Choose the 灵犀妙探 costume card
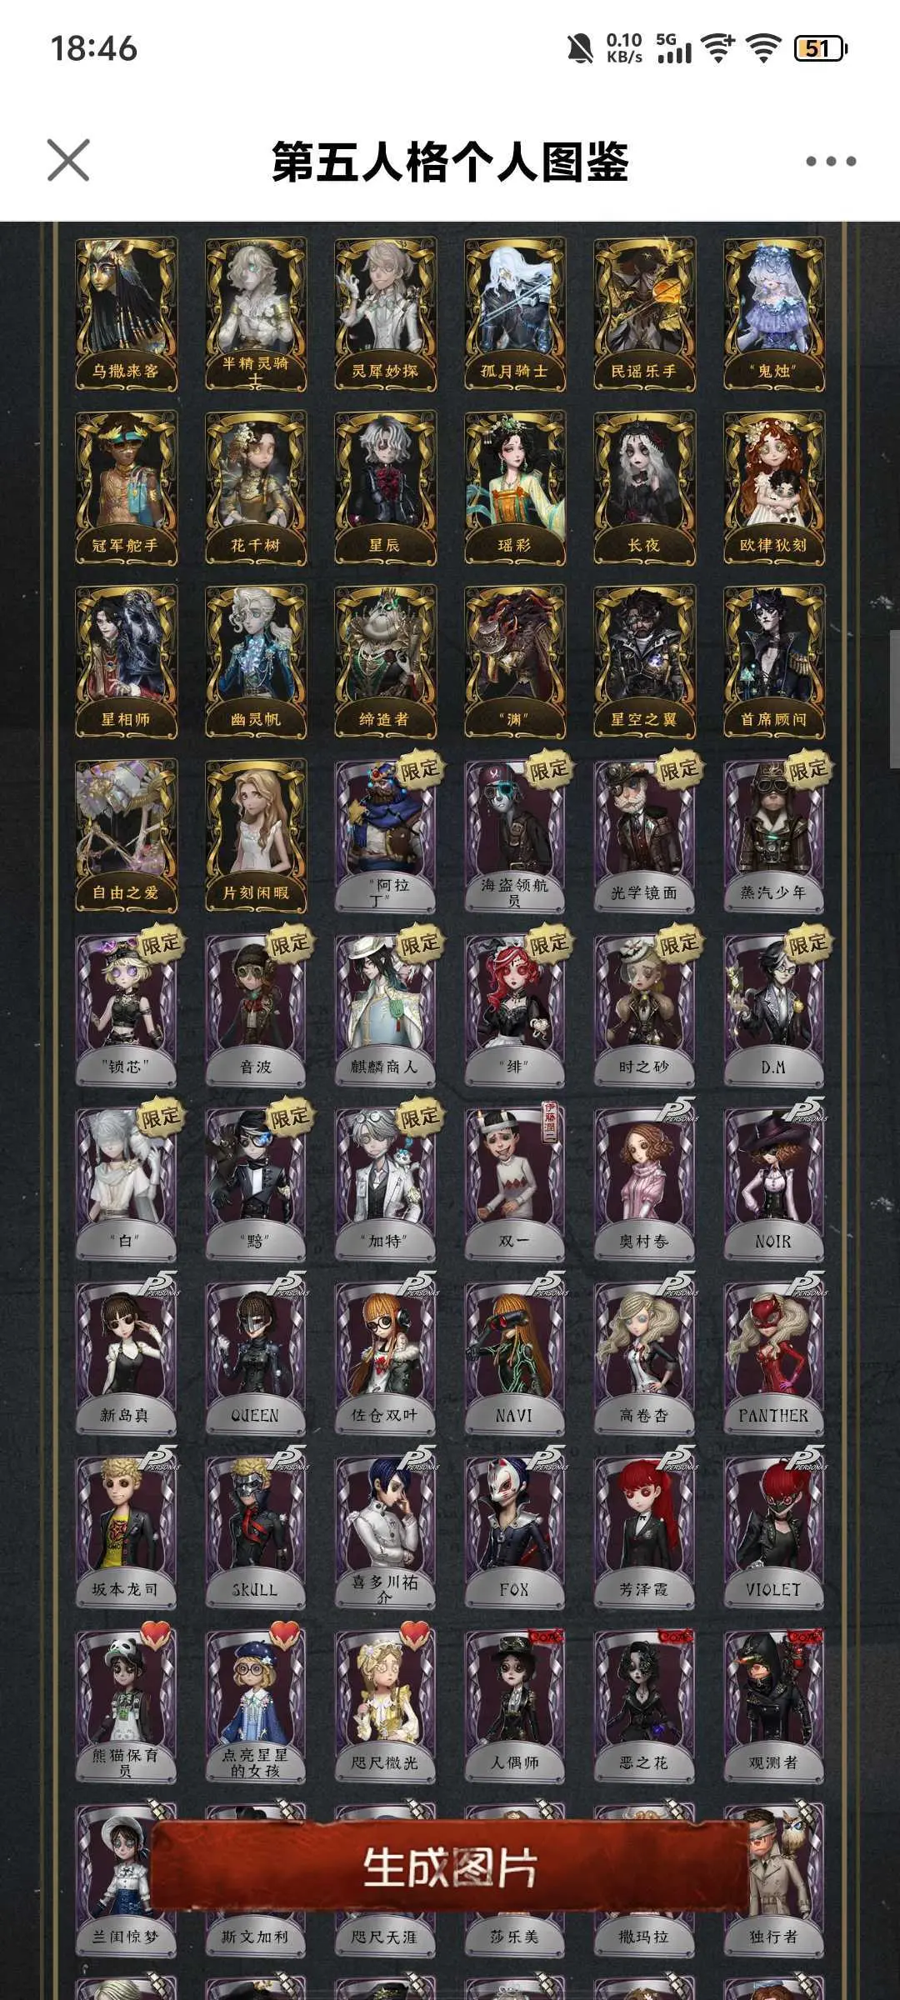This screenshot has width=900, height=2000. 385,315
